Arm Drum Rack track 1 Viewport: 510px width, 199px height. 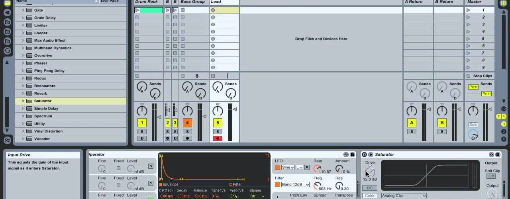click(142, 138)
